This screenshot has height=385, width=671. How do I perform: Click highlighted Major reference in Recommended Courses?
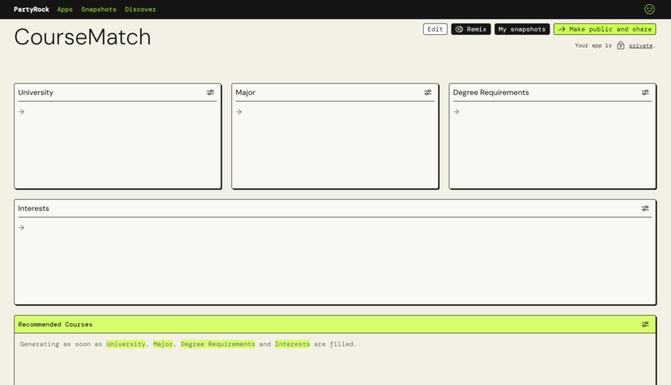(163, 344)
